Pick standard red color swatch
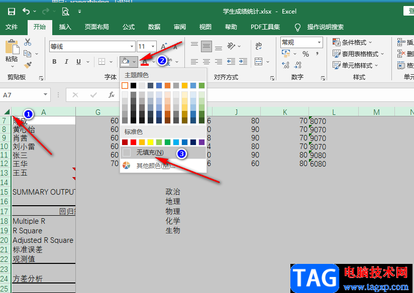Viewport: 414px width, 293px height. coord(133,142)
